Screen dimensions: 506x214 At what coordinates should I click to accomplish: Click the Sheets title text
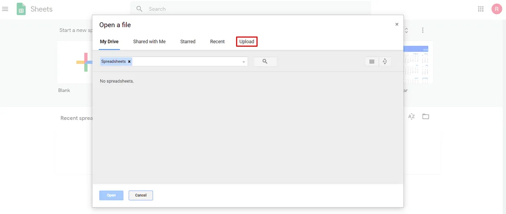42,9
